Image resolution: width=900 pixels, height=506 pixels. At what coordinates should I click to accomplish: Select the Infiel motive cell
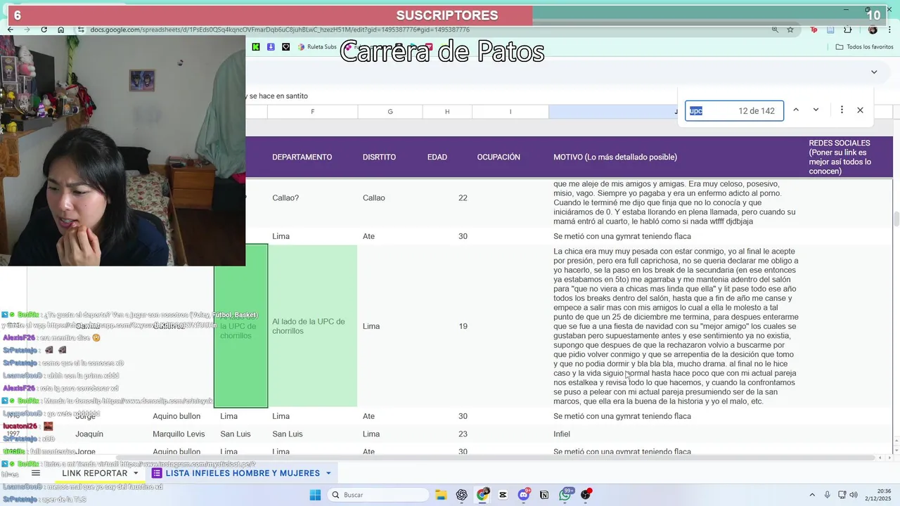(676, 434)
